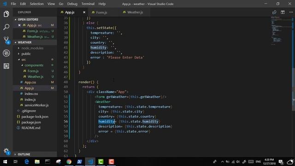Image resolution: width=295 pixels, height=166 pixels.
Task: Open Source Control view with 6 changes
Action: [6, 40]
